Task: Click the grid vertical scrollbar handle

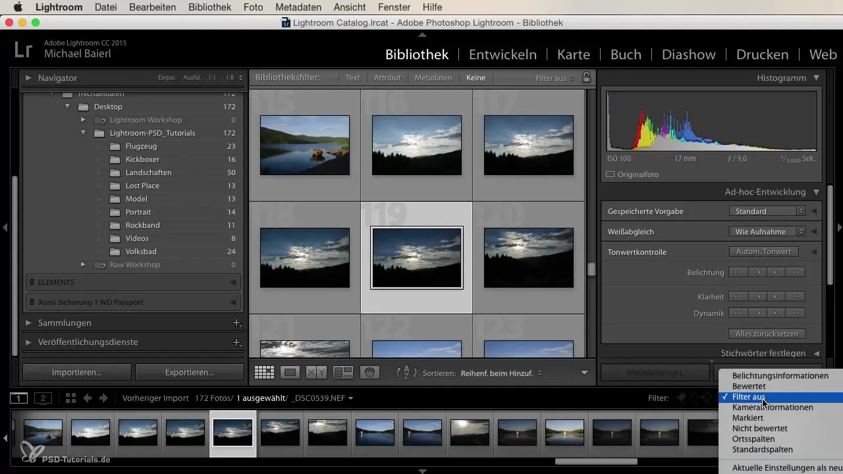Action: [591, 269]
